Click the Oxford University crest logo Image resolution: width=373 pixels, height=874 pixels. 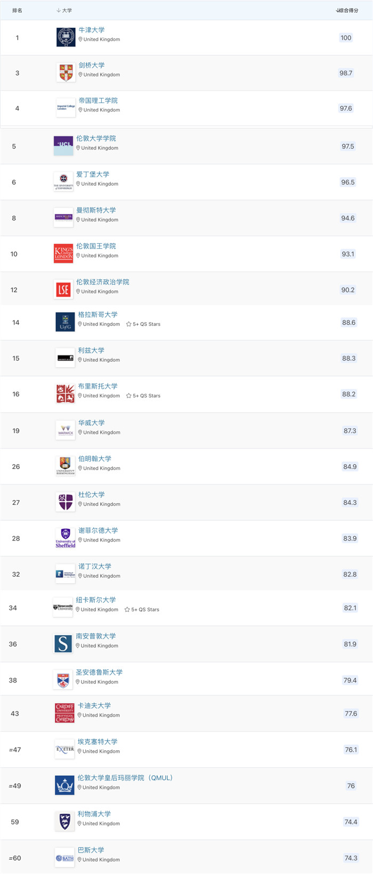point(66,37)
